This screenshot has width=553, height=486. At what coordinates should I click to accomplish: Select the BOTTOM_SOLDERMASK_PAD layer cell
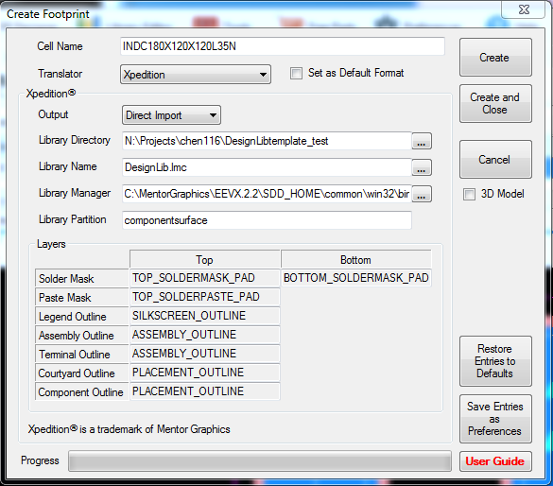point(355,278)
